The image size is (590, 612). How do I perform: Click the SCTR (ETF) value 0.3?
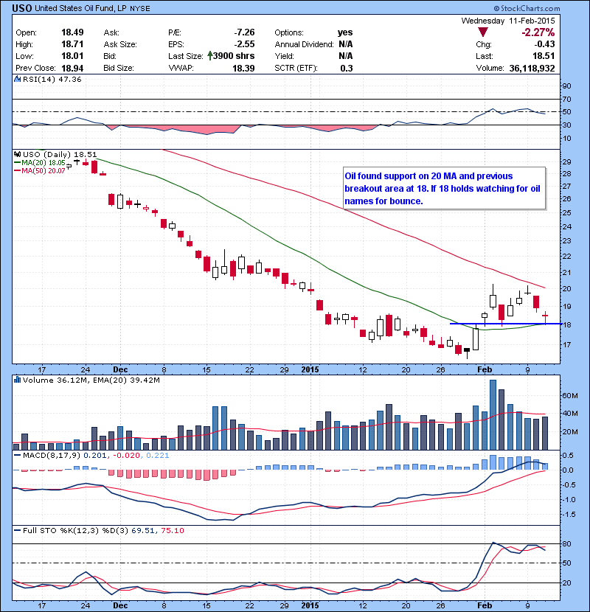point(347,69)
